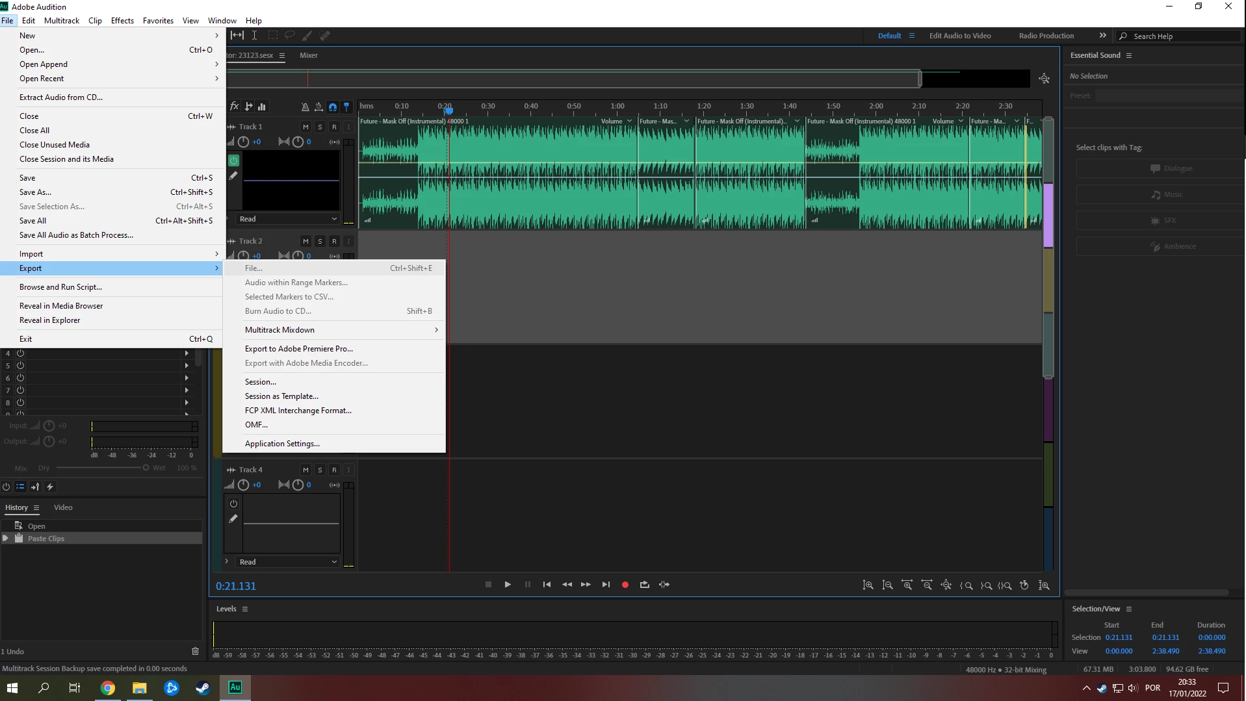Toggle the metronome

[x=305, y=107]
